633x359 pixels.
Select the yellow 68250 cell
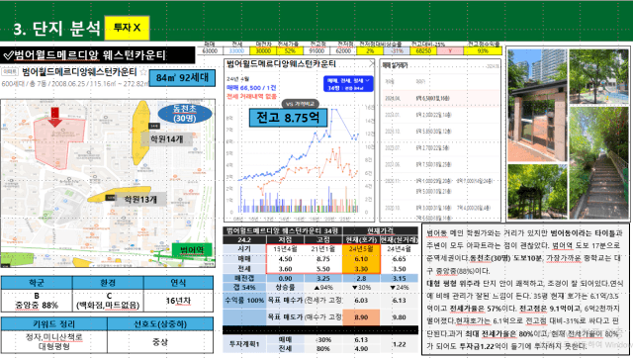tap(423, 50)
